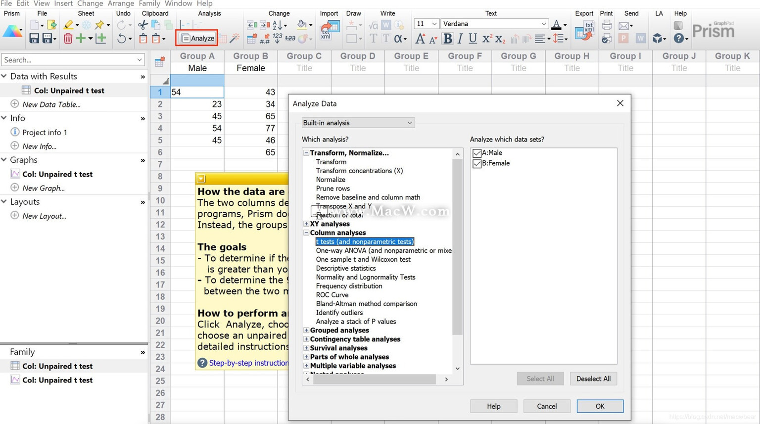The image size is (760, 424).
Task: Click the Underline text icon
Action: 473,38
